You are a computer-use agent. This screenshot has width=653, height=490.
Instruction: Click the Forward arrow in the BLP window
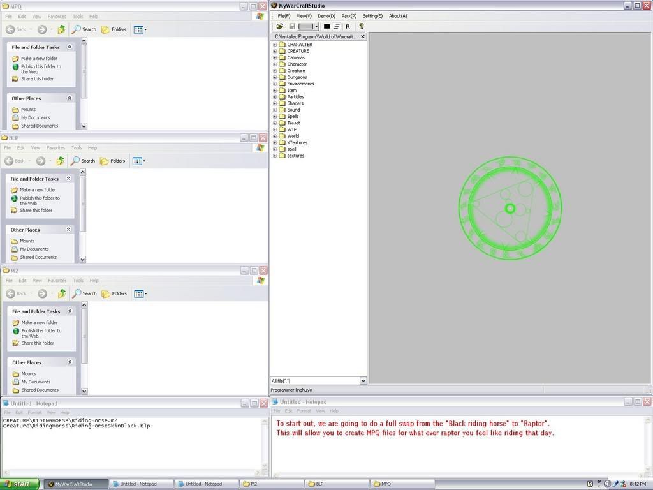40,161
